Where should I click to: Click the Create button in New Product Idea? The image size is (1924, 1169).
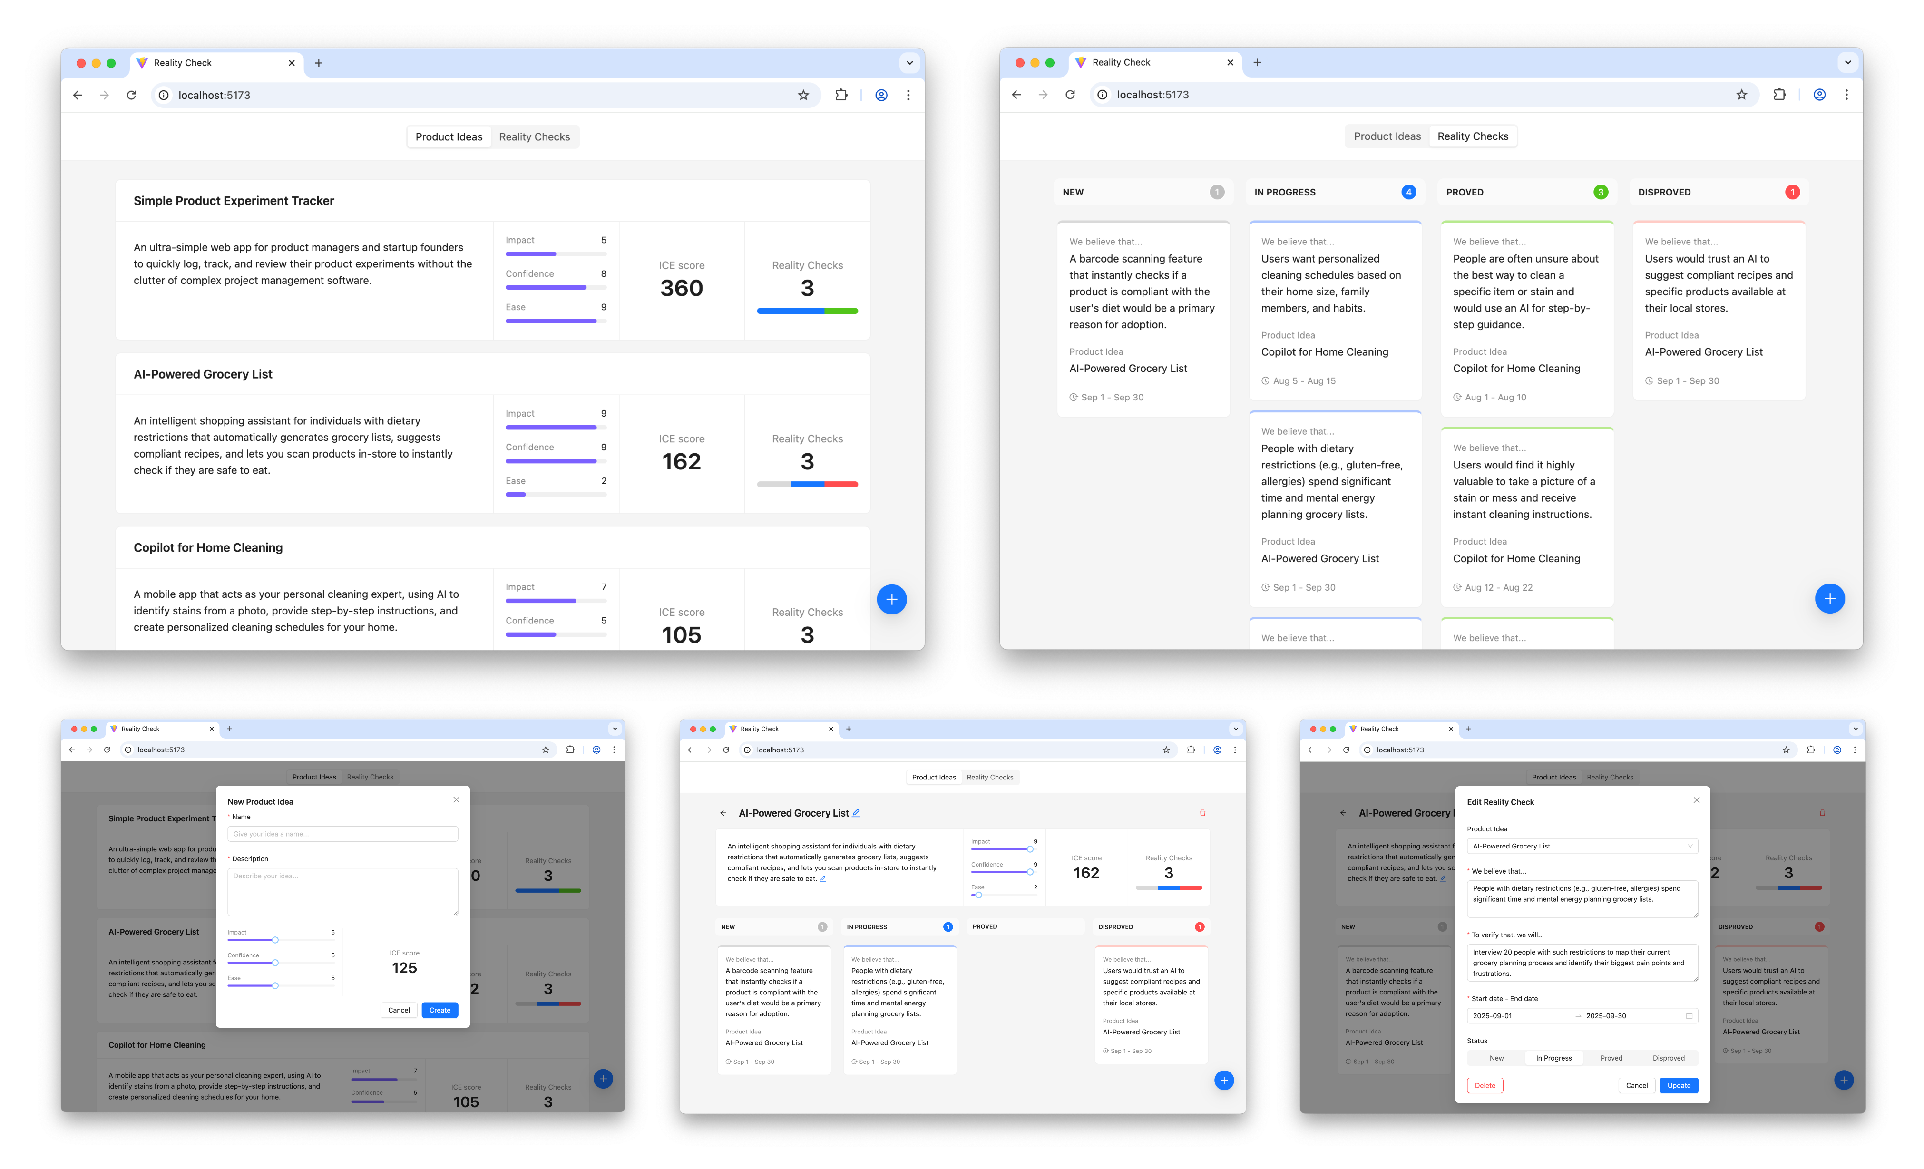click(439, 1010)
